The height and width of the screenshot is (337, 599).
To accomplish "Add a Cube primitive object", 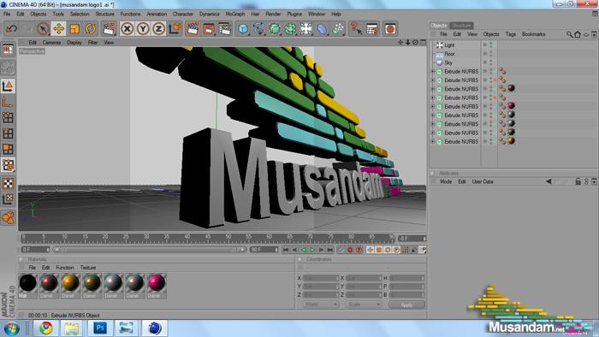I will (243, 28).
